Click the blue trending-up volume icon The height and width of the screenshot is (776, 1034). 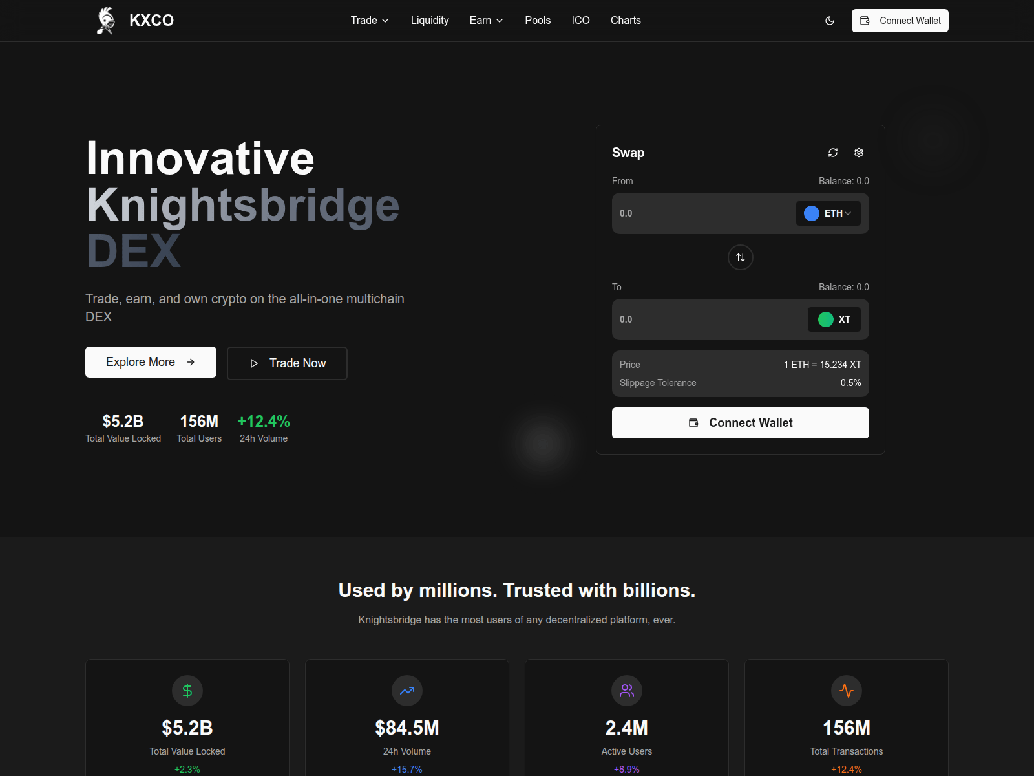(x=407, y=691)
